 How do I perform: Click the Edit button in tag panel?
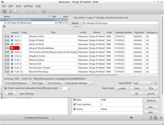[x=151, y=107]
